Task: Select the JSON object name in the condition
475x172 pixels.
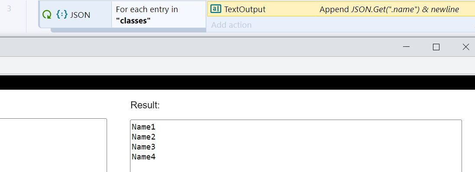Action: point(80,15)
